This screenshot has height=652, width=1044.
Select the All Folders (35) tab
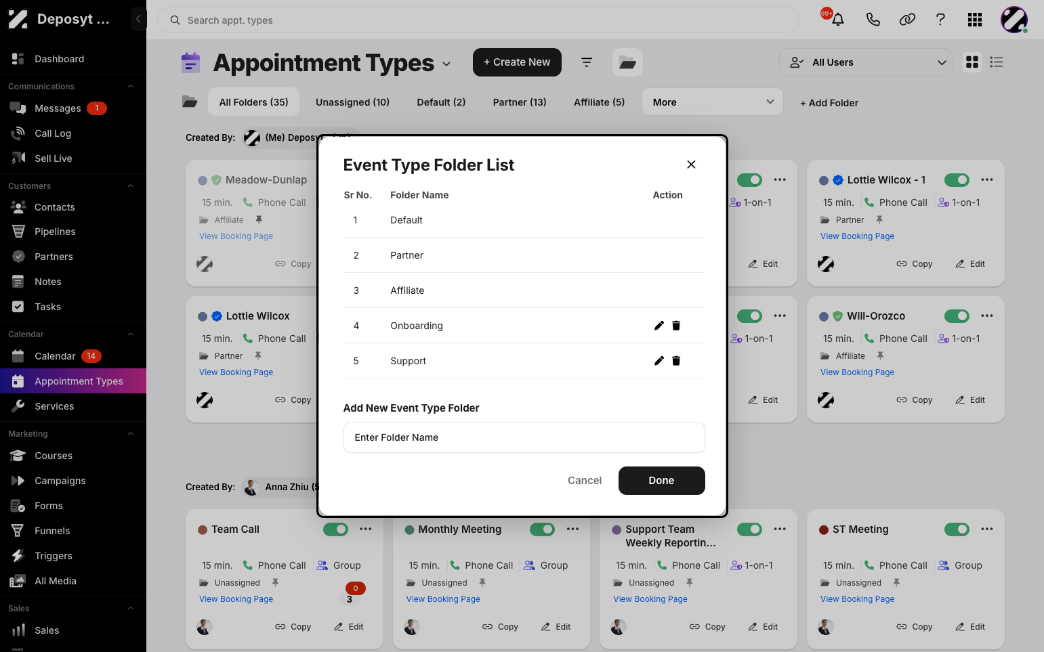(x=254, y=102)
